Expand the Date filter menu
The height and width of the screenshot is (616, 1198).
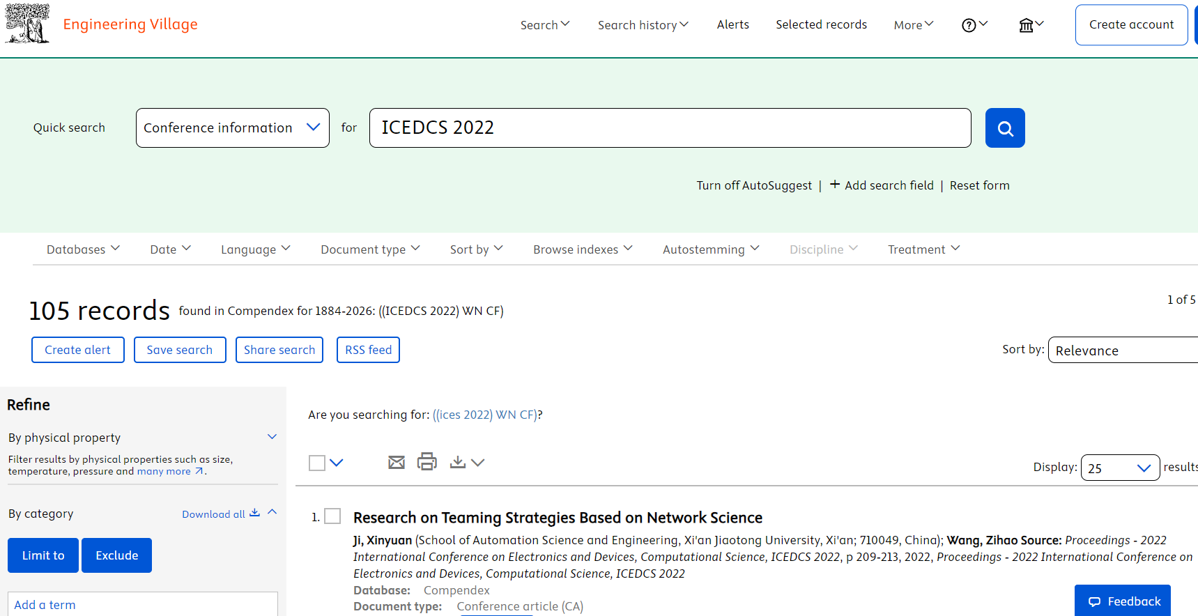[x=170, y=249]
